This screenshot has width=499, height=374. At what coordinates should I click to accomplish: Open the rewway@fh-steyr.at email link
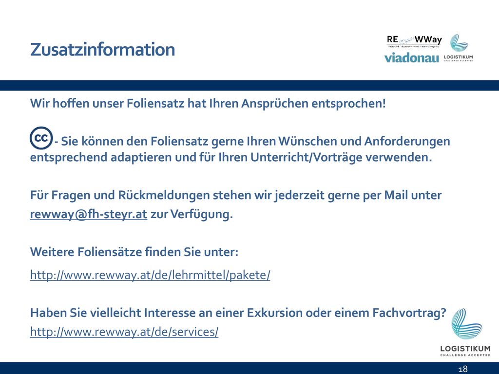tap(89, 214)
